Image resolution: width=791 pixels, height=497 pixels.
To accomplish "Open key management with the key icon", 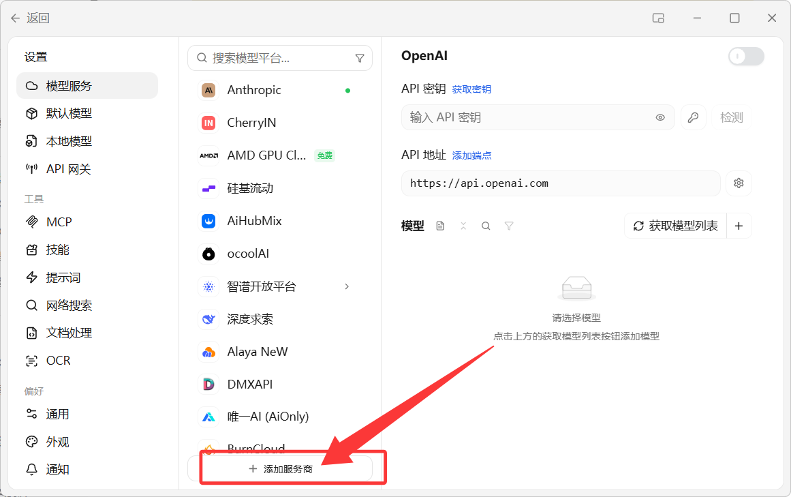I will tap(693, 117).
